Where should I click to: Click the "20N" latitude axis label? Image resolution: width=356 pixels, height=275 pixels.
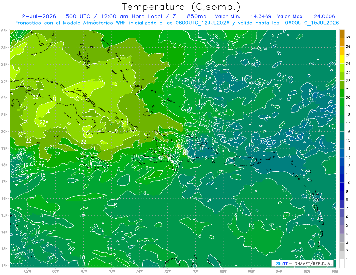click(x=4, y=131)
